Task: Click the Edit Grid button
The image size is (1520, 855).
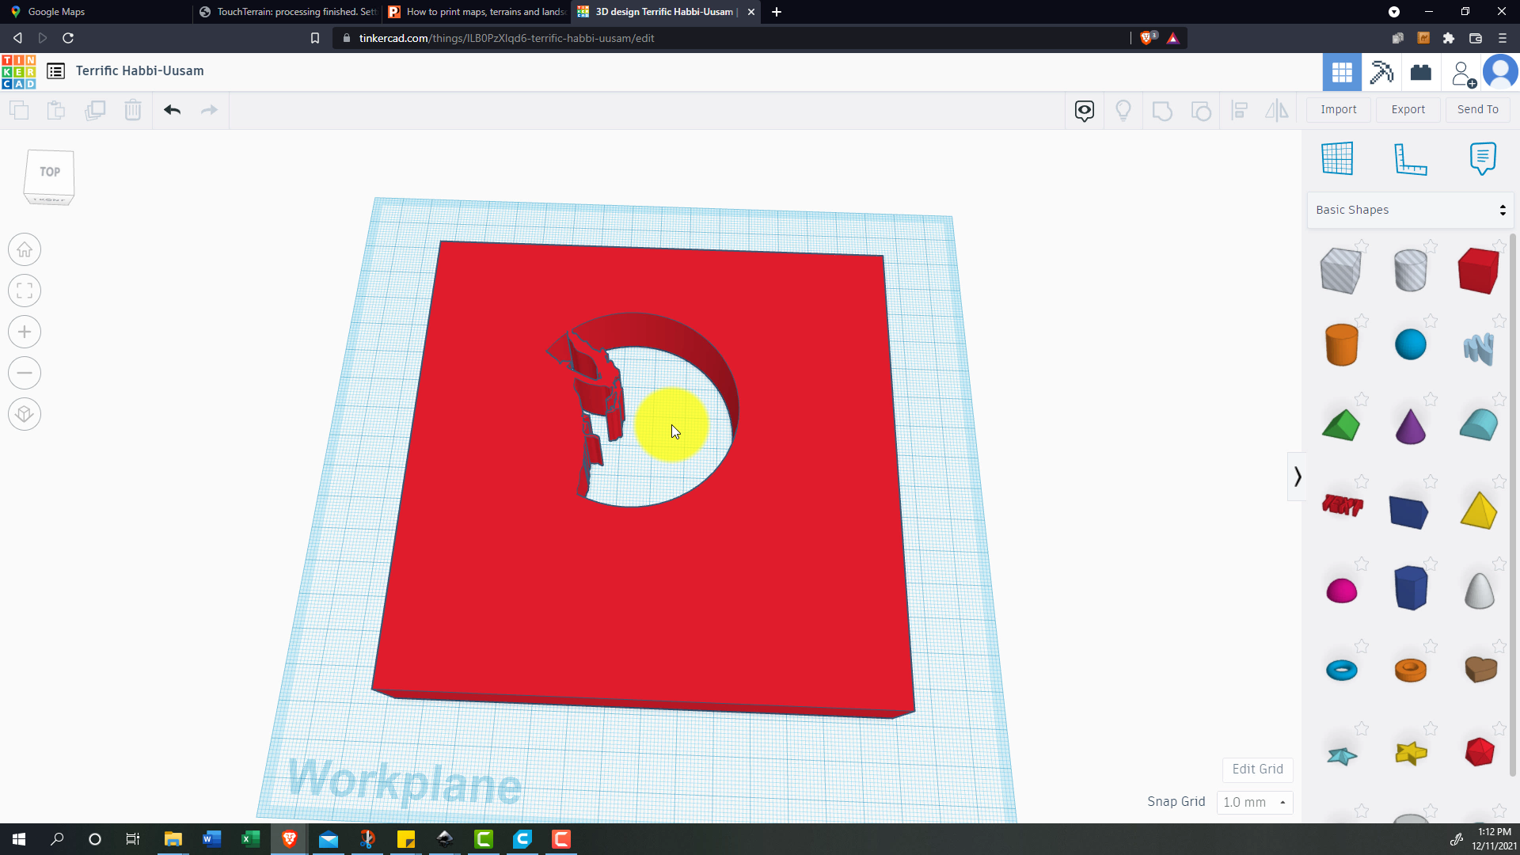Action: click(x=1257, y=769)
